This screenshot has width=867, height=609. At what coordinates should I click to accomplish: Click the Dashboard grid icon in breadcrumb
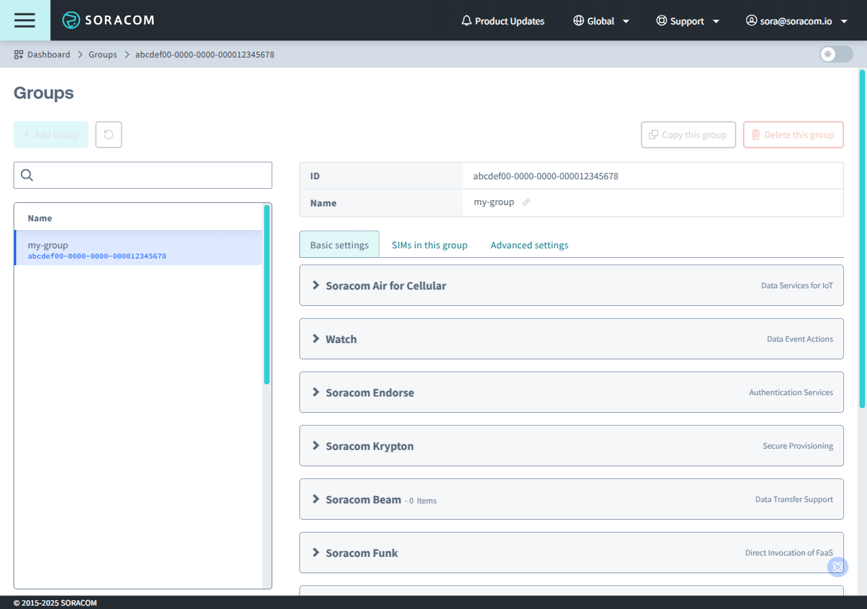(19, 54)
